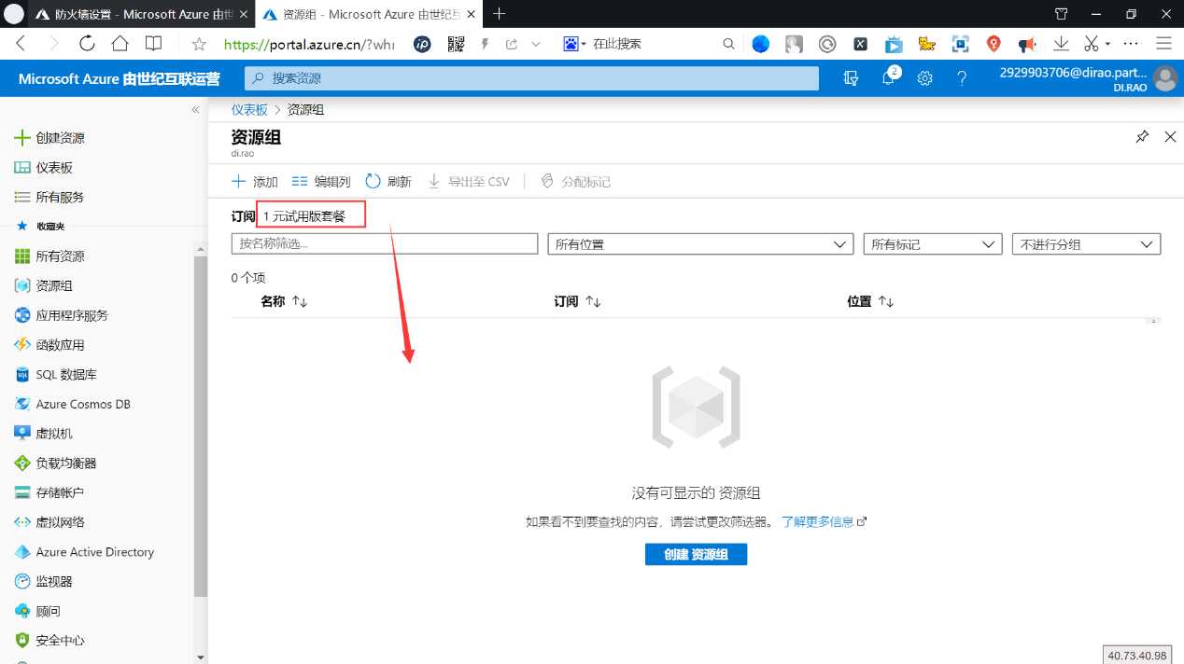Click the browser search magnifier icon

point(728,44)
